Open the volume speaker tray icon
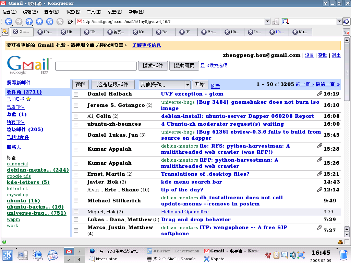This screenshot has height=263, width=351. (293, 255)
